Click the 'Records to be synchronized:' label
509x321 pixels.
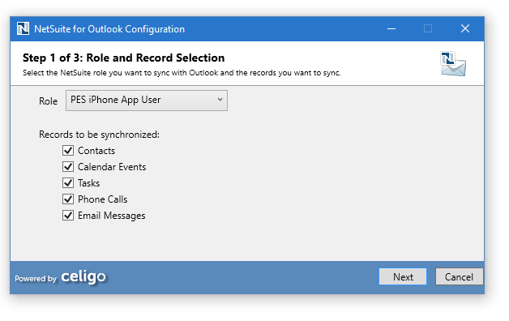click(x=100, y=135)
